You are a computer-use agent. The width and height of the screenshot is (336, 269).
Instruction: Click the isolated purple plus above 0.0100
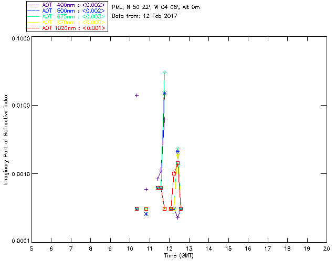click(x=136, y=96)
